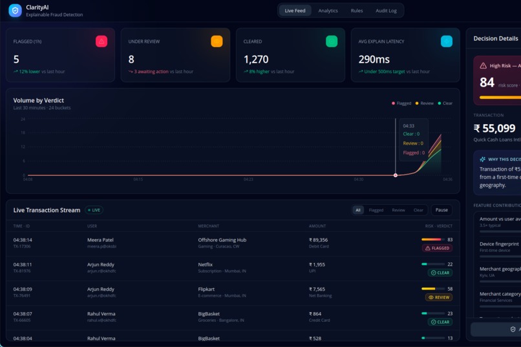Select the Offshore Gaming Hub merchant

coord(222,240)
